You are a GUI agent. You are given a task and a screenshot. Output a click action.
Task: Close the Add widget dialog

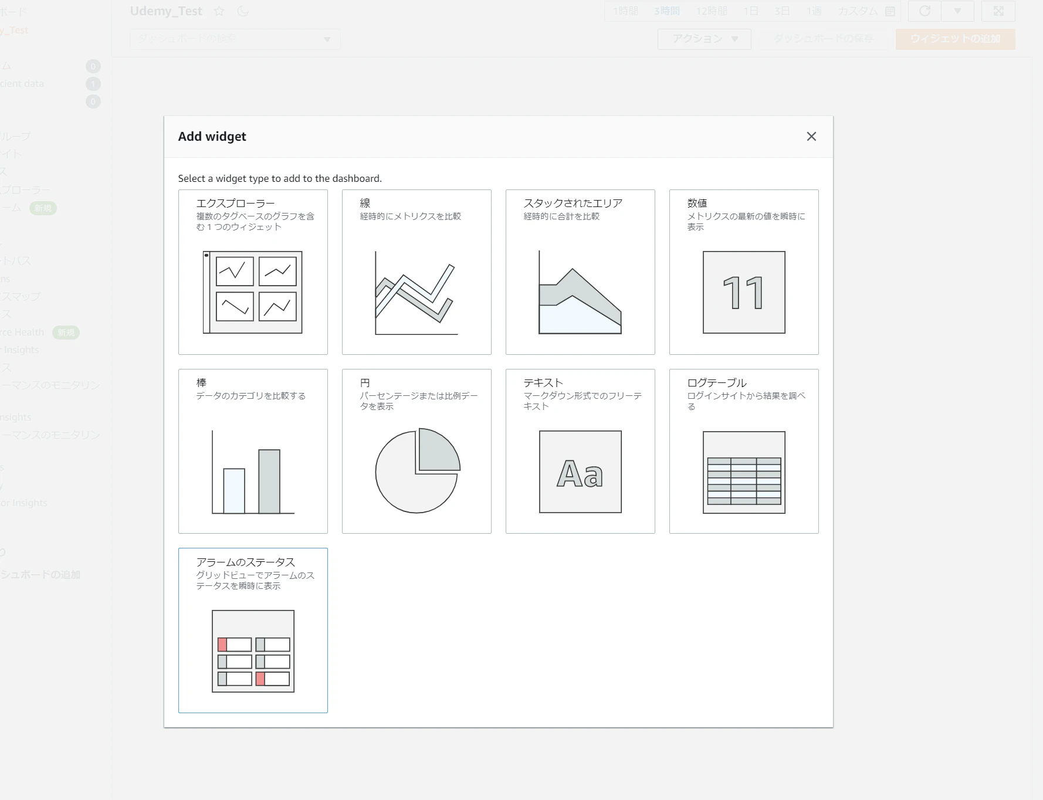pyautogui.click(x=811, y=136)
